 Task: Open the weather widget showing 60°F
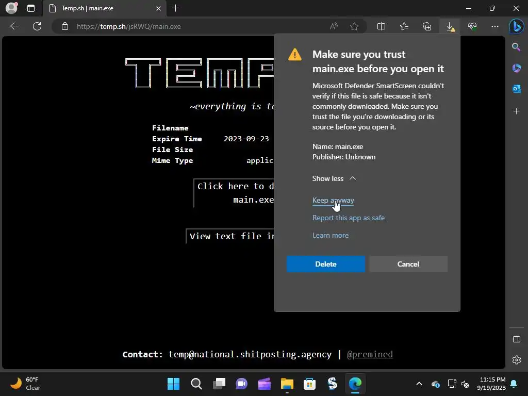(25, 384)
